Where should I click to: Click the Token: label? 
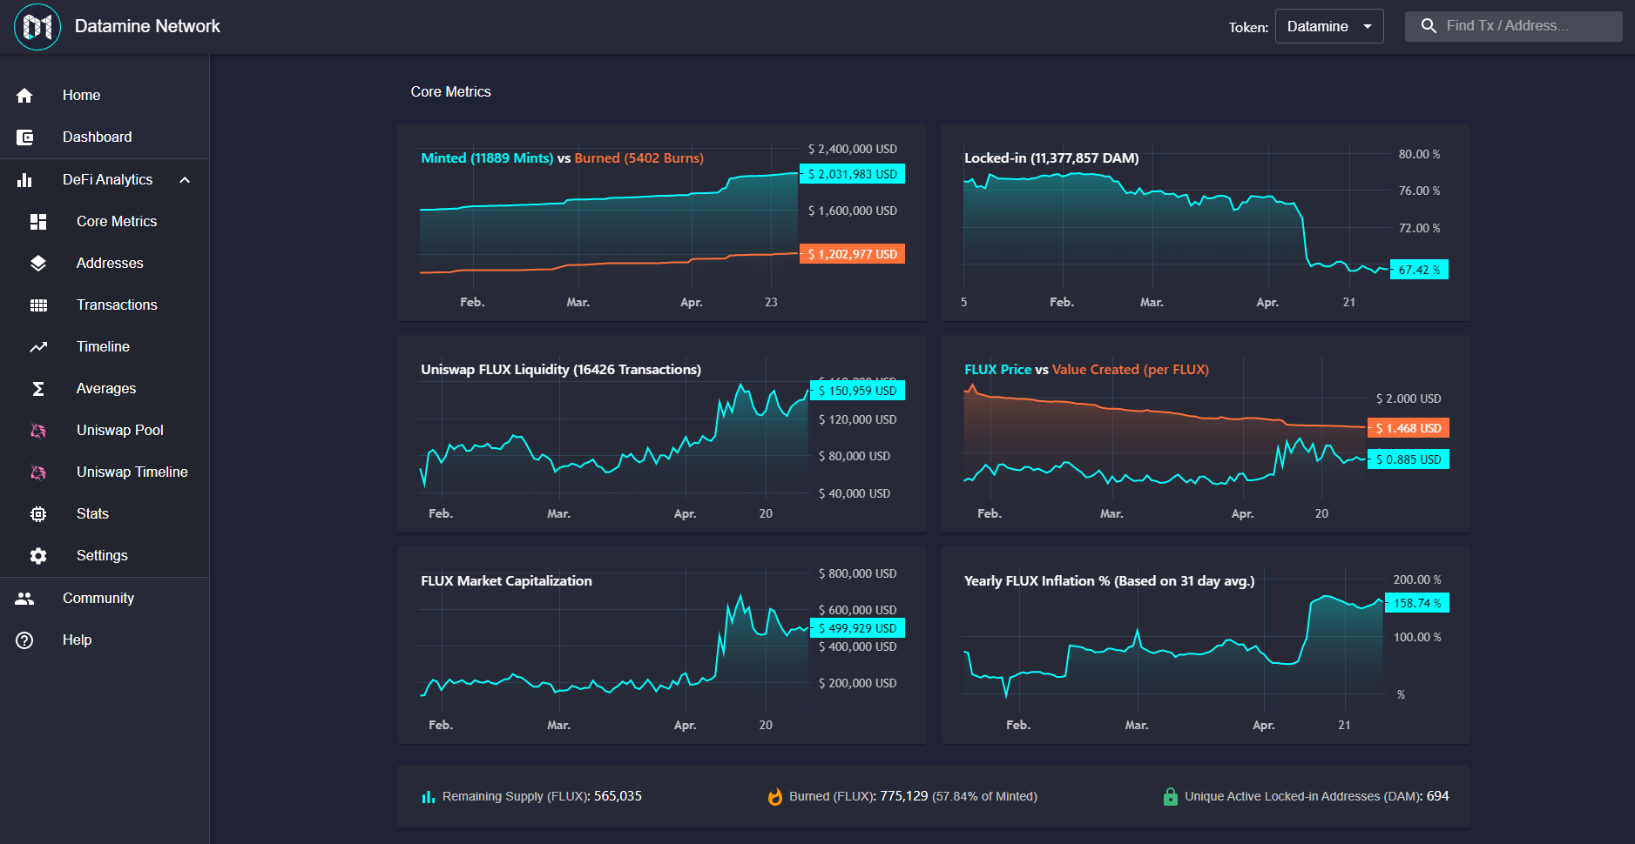point(1248,28)
